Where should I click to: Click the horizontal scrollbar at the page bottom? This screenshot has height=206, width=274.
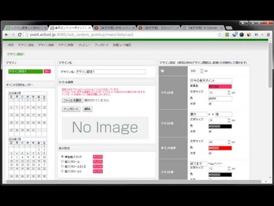coord(134,181)
